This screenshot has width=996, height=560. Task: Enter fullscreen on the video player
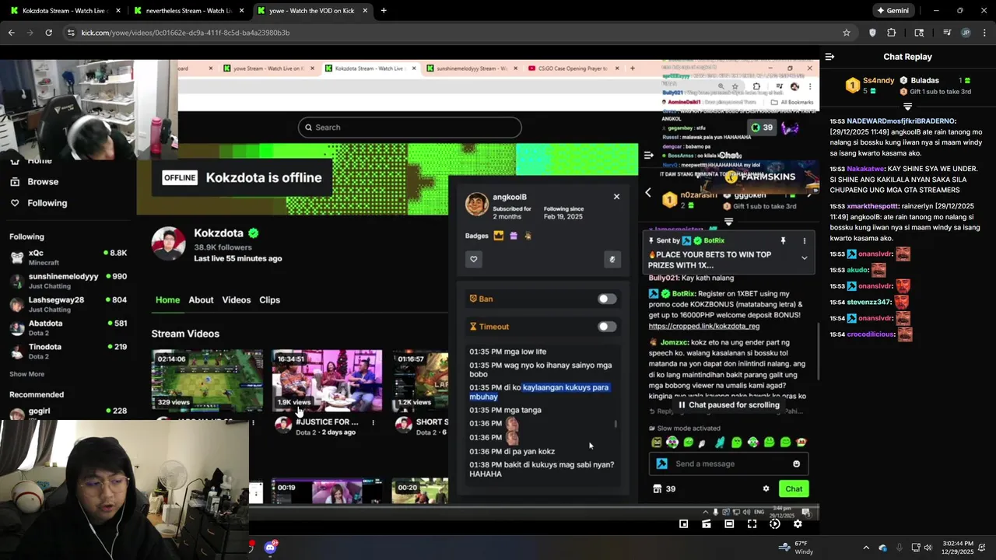pyautogui.click(x=752, y=524)
